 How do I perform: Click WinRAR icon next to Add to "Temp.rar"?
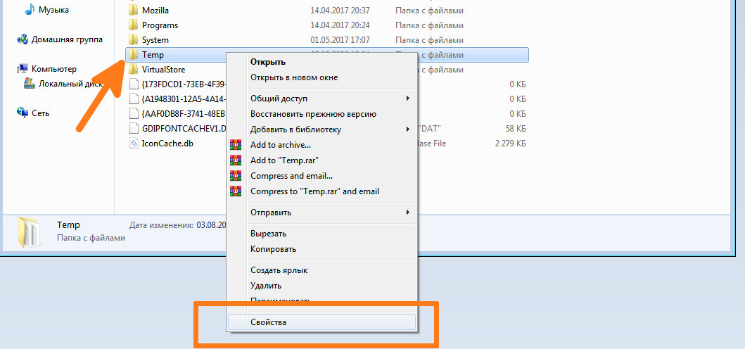click(235, 160)
